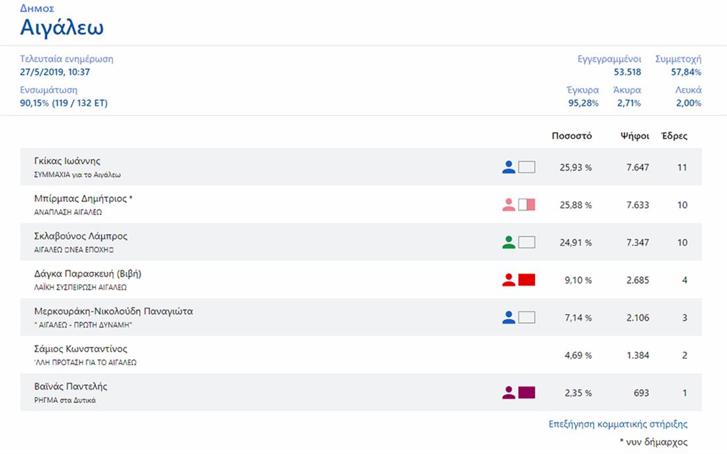Viewport: 727px width, 454px height.
Task: Select the purple party box for Βαϊνάς
Action: [x=527, y=393]
